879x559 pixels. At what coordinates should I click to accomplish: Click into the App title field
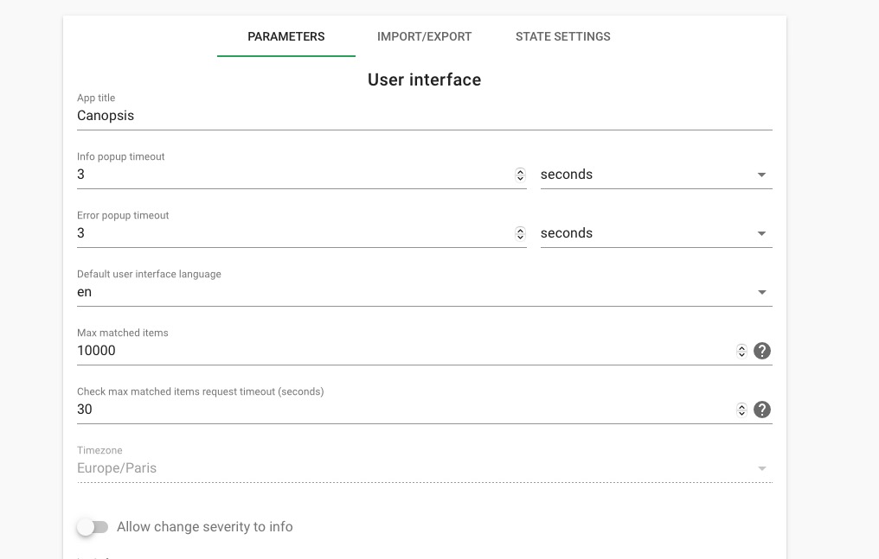coord(260,115)
